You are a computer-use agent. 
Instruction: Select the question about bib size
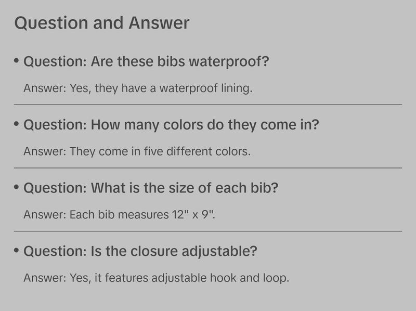tap(151, 188)
